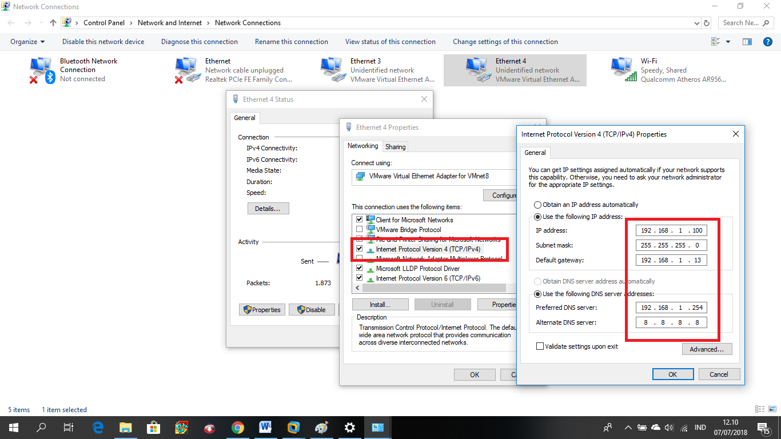Screen dimensions: 781x439
Task: Click Change settings of this connection
Action: [505, 42]
